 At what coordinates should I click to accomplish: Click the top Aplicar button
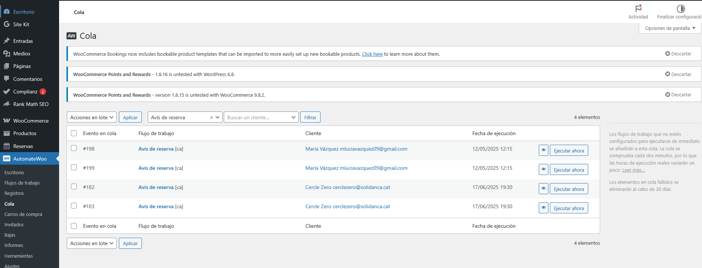[130, 117]
